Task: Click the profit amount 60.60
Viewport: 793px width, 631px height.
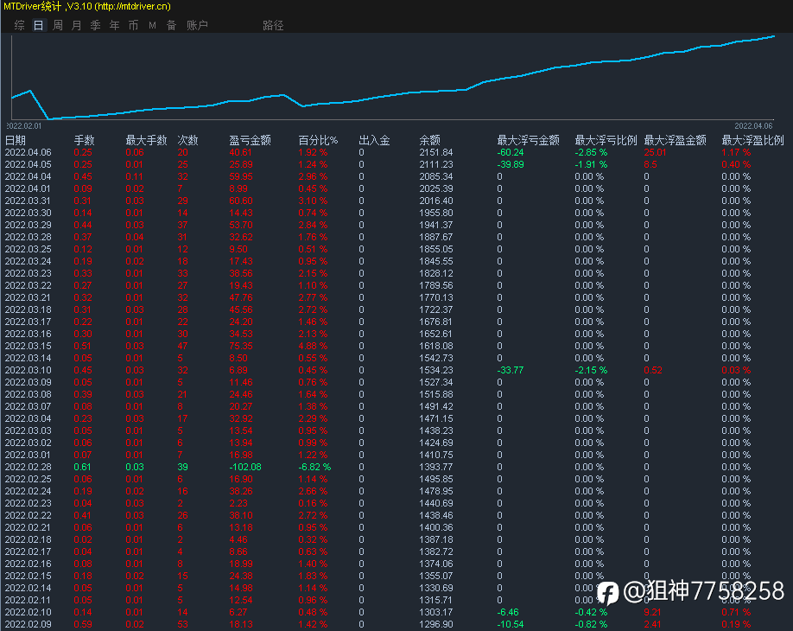Action: point(241,201)
